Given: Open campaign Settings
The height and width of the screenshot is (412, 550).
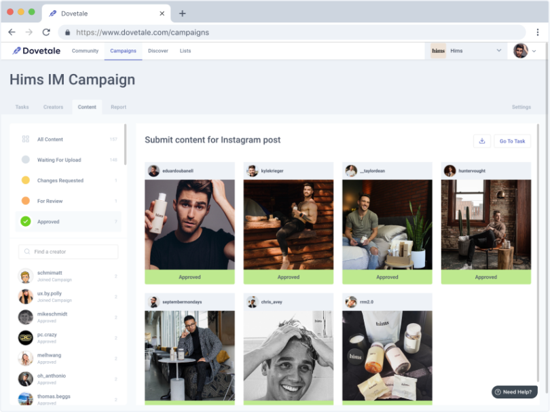Looking at the screenshot, I should click(521, 107).
